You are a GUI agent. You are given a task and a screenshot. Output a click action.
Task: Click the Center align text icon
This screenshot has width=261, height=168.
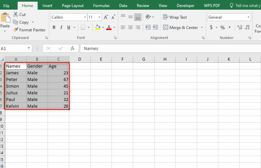click(x=130, y=27)
